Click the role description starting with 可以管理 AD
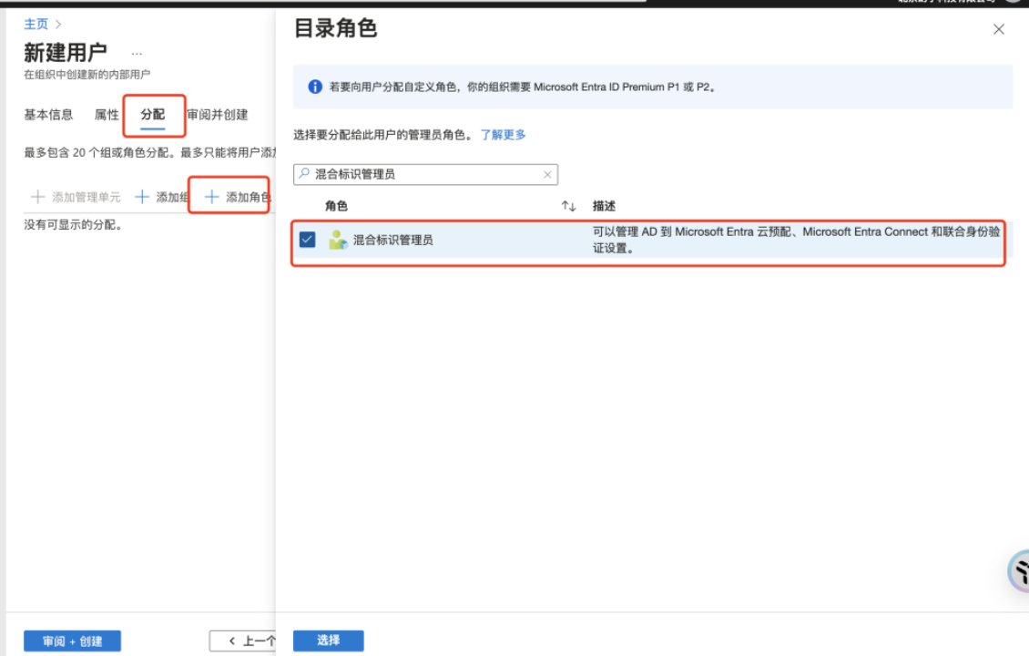The width and height of the screenshot is (1029, 656). coord(796,240)
